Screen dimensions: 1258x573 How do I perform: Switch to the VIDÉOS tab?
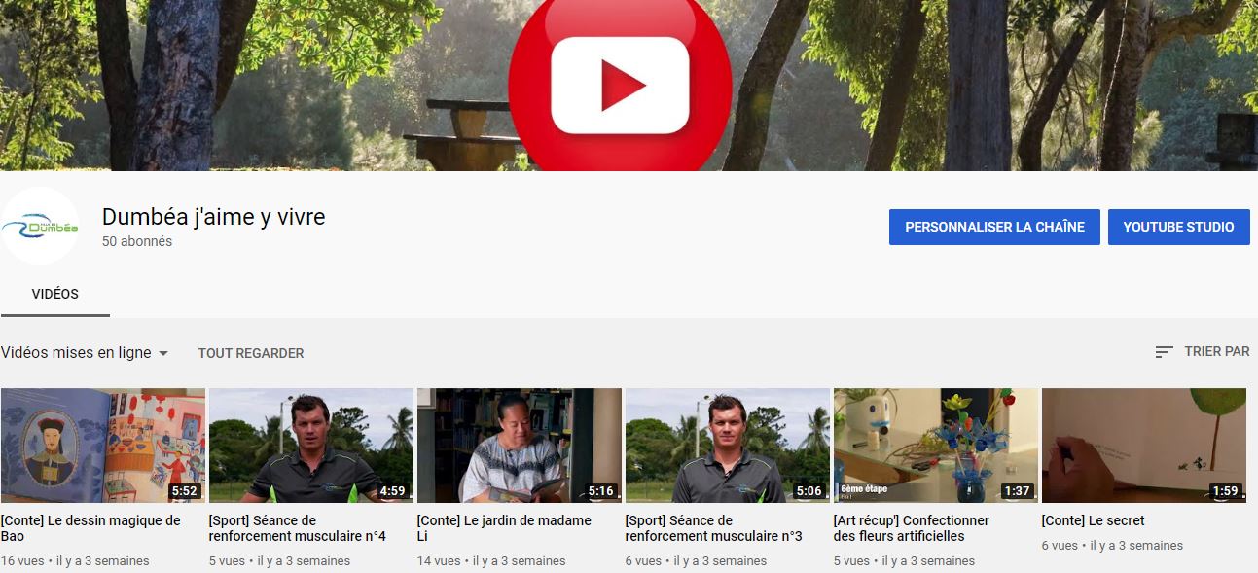pos(55,294)
